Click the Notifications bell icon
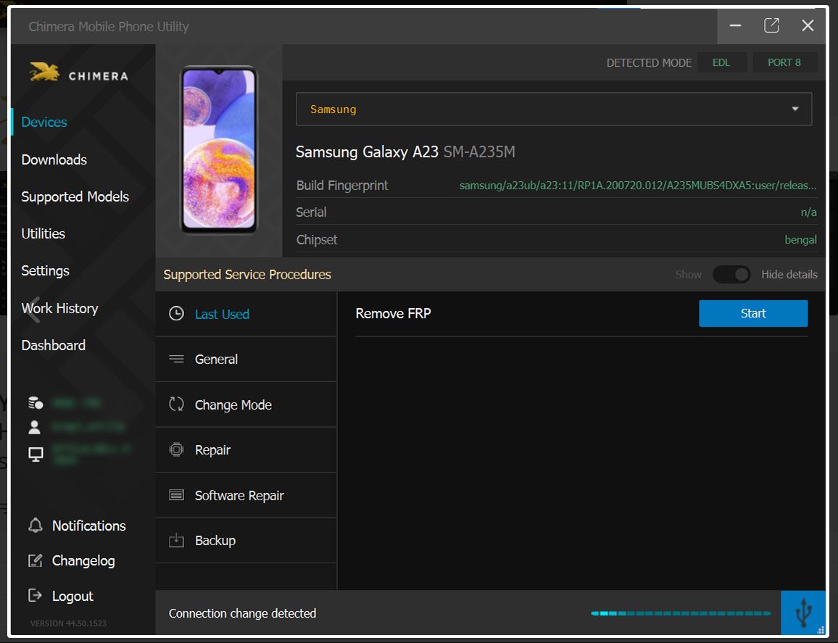 pos(36,526)
